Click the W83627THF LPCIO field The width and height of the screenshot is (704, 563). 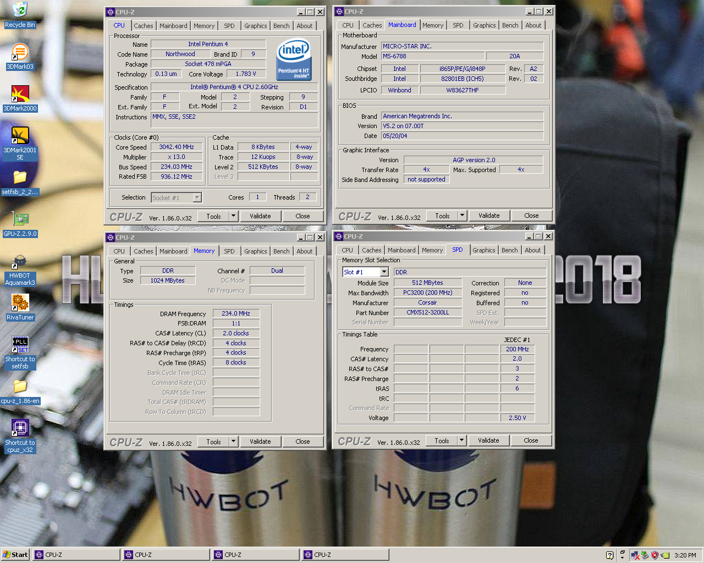[463, 90]
